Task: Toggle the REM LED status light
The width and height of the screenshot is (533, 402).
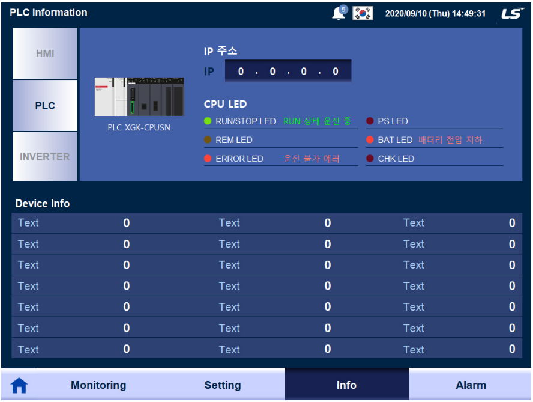Action: [209, 139]
